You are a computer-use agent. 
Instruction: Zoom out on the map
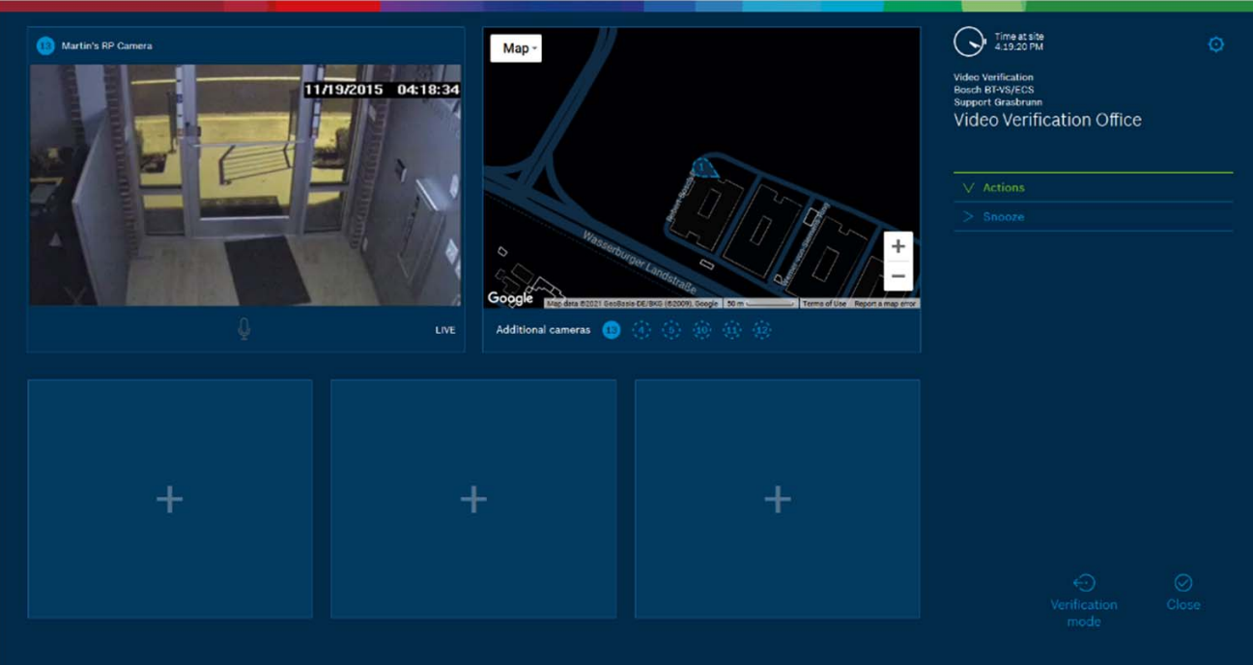point(897,276)
